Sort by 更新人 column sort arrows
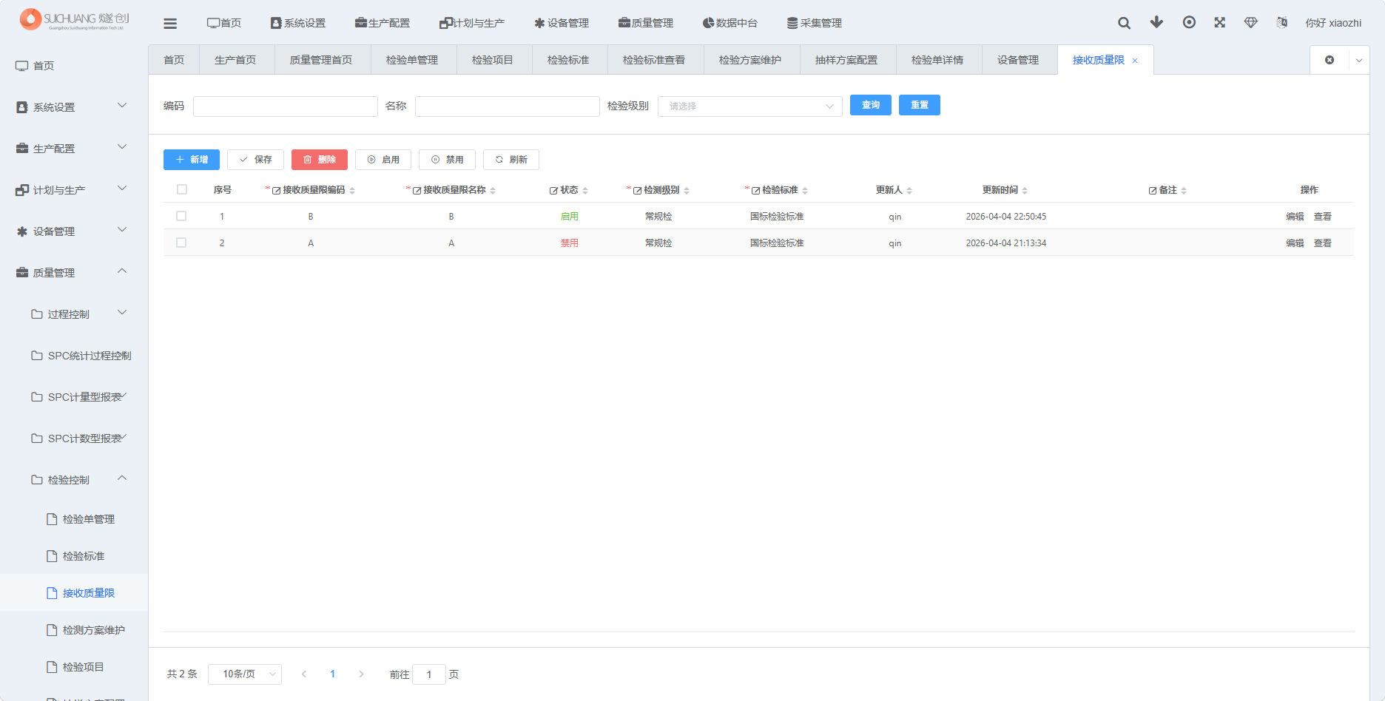Screen dimensions: 1385x701 pyautogui.click(x=909, y=191)
